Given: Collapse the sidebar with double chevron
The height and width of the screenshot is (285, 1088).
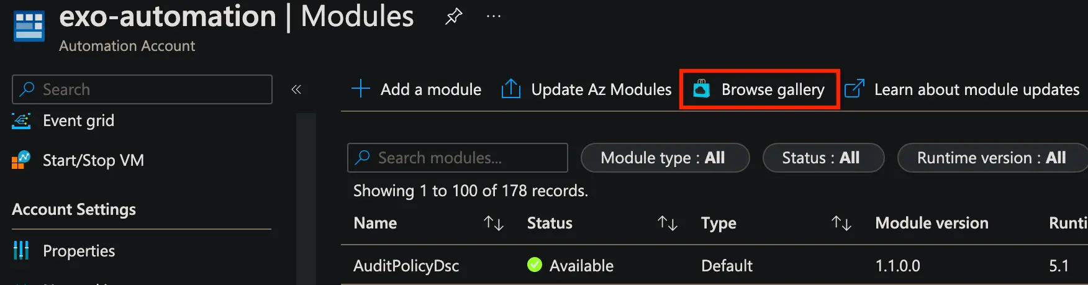Looking at the screenshot, I should pyautogui.click(x=296, y=89).
